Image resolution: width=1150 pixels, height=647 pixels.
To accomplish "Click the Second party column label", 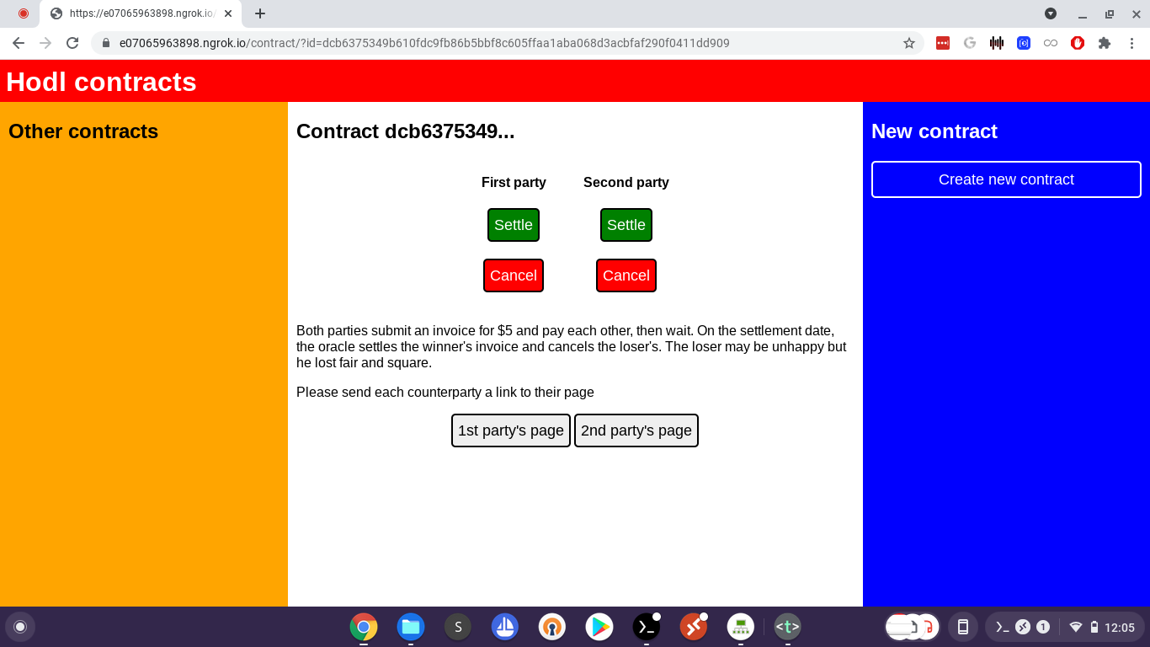I will click(626, 182).
